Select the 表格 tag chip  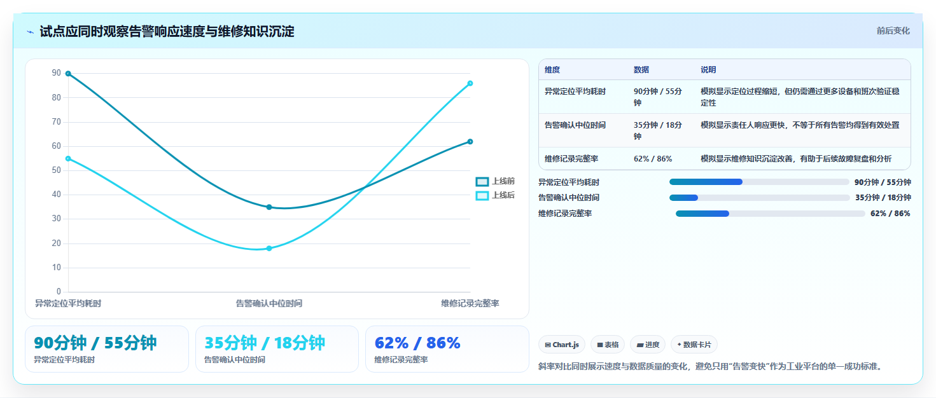(x=608, y=345)
